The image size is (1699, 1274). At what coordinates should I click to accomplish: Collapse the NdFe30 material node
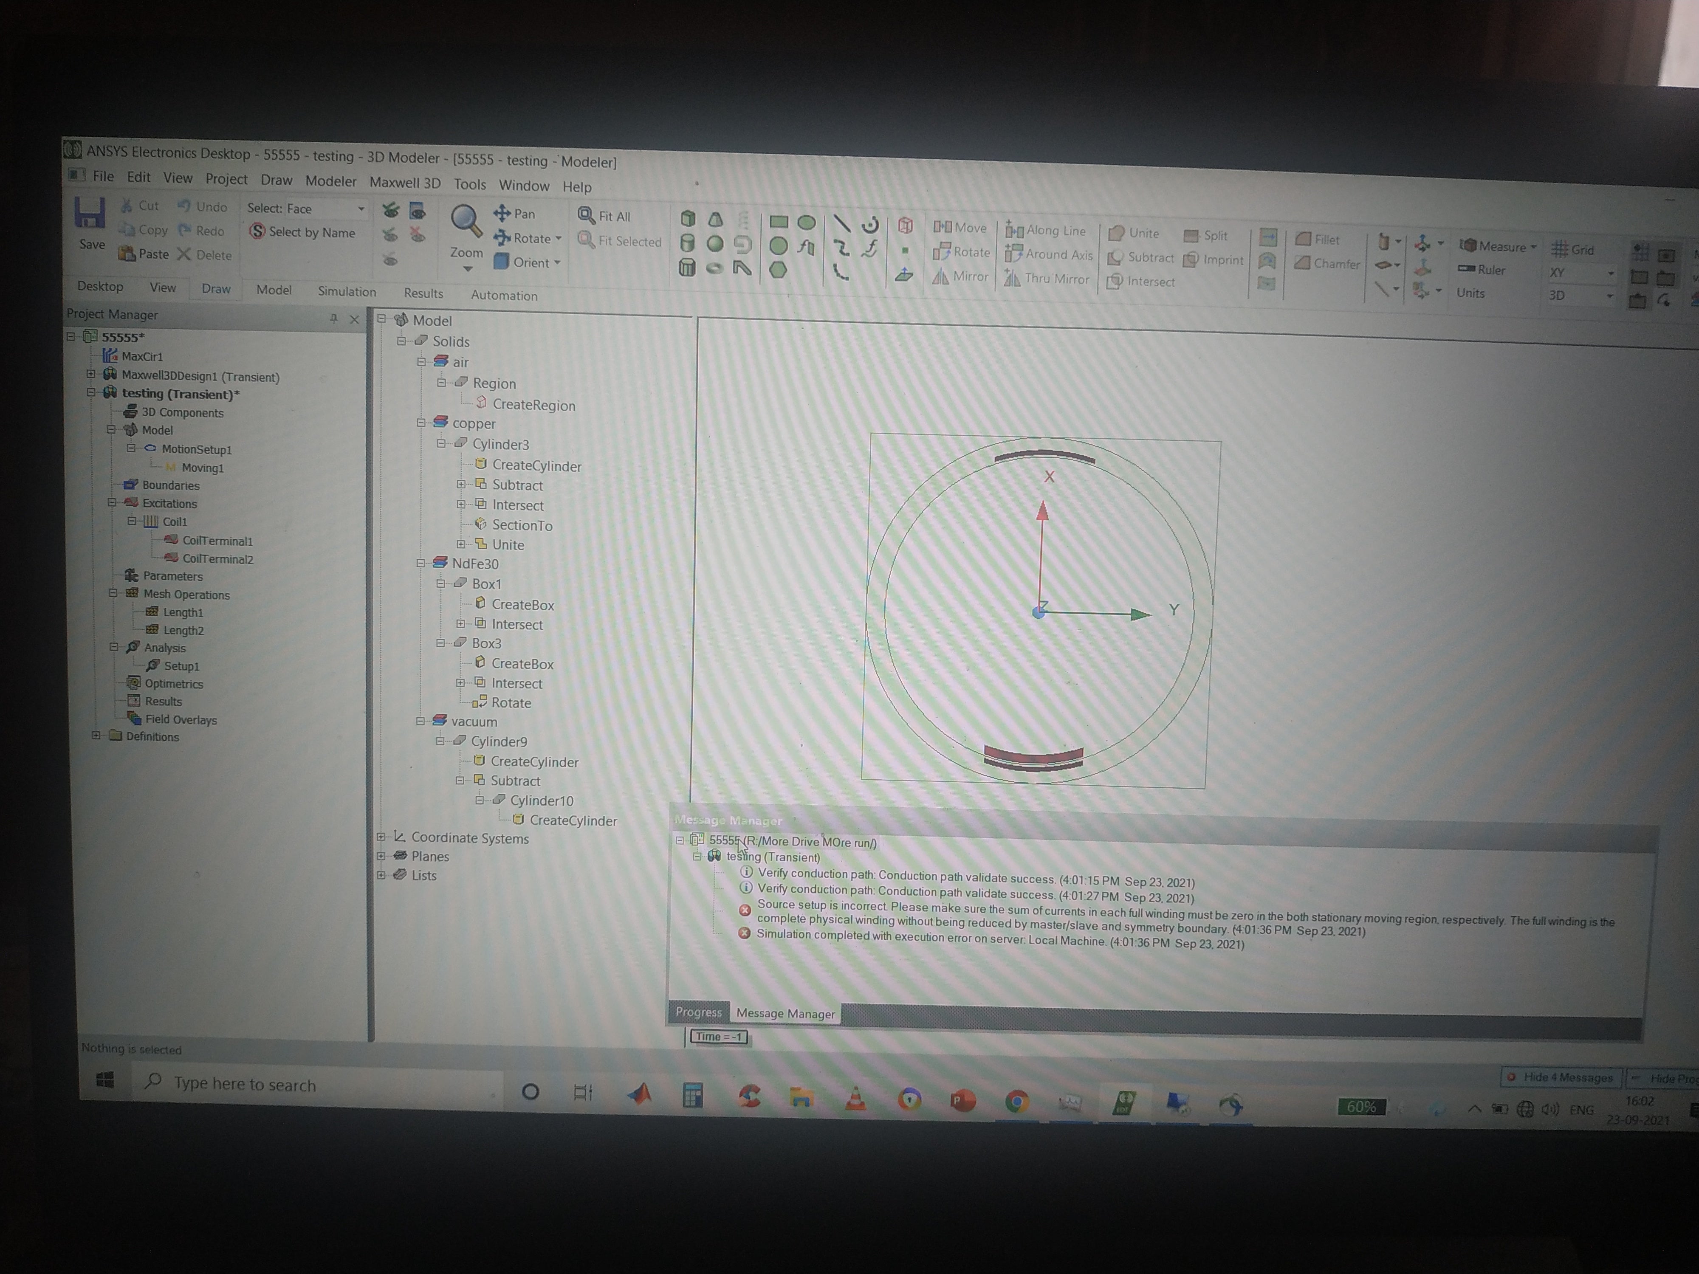click(x=420, y=563)
